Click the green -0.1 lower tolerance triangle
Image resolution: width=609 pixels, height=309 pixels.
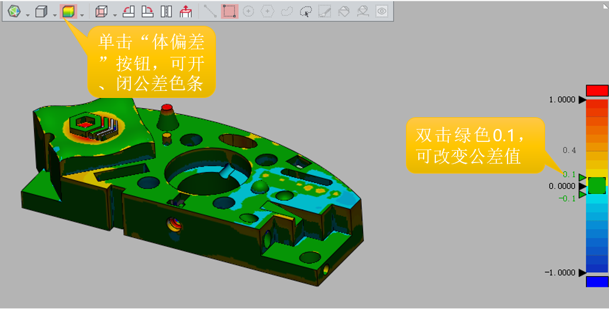[582, 194]
